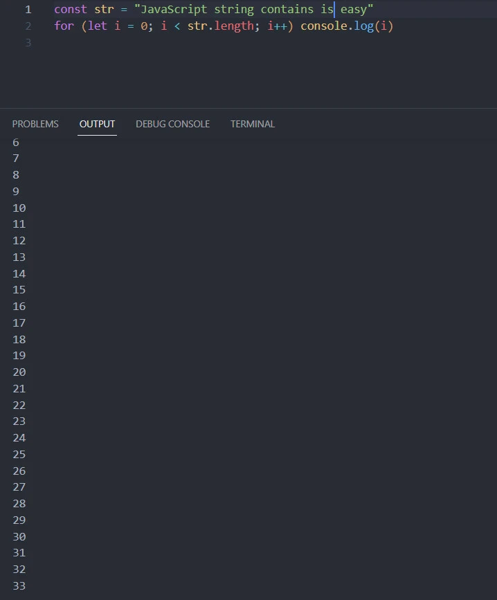The image size is (497, 600).
Task: Click the last output value 33
Action: tap(19, 586)
